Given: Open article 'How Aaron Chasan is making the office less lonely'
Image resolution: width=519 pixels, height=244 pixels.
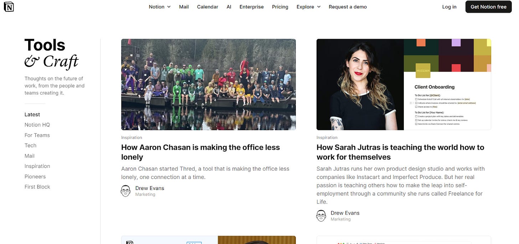Looking at the screenshot, I should (x=201, y=152).
